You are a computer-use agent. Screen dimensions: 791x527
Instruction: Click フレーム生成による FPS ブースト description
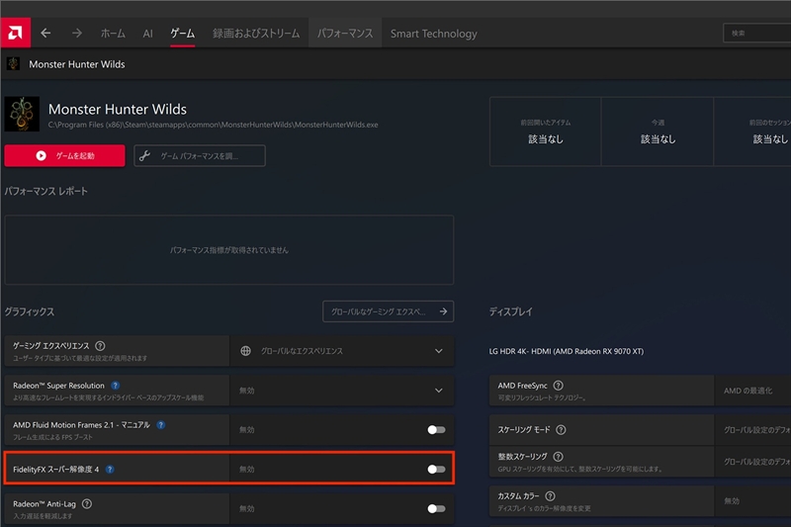(53, 437)
